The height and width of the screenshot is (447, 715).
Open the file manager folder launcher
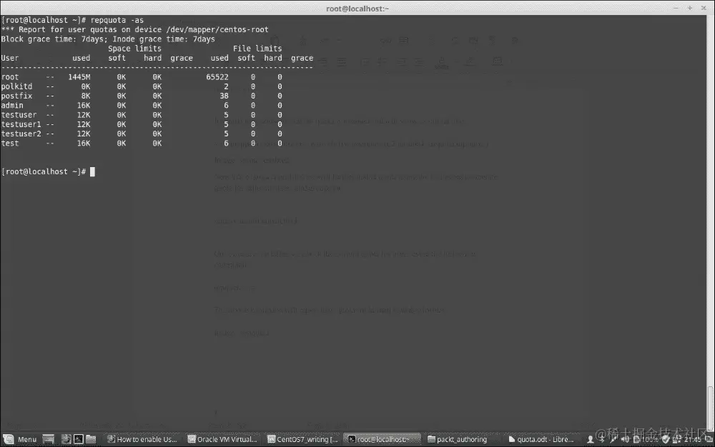click(x=92, y=439)
